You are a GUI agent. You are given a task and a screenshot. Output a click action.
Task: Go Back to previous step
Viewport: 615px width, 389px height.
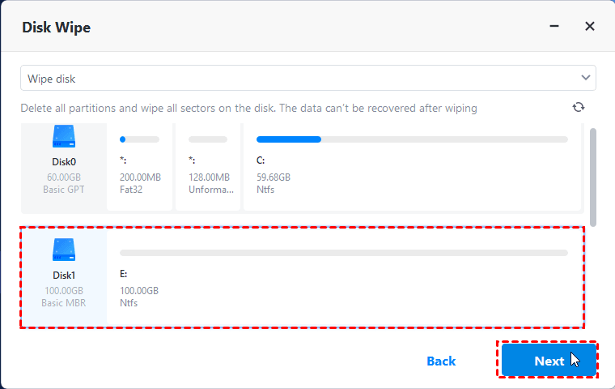coord(441,361)
